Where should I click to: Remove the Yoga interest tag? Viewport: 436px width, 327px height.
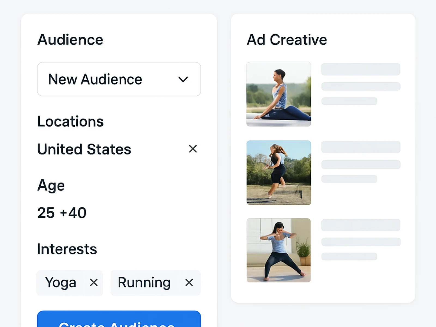point(94,283)
